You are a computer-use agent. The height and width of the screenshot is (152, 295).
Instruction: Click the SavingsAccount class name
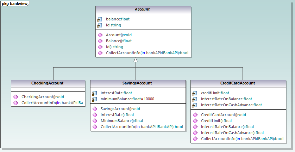tap(138, 83)
